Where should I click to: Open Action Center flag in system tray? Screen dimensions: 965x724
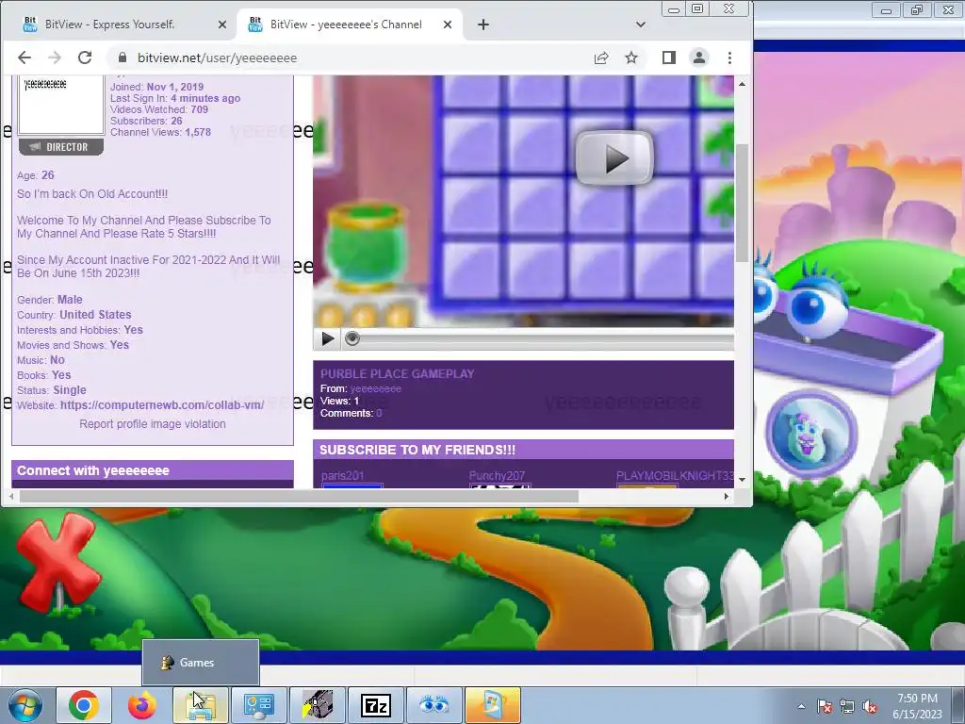point(825,706)
